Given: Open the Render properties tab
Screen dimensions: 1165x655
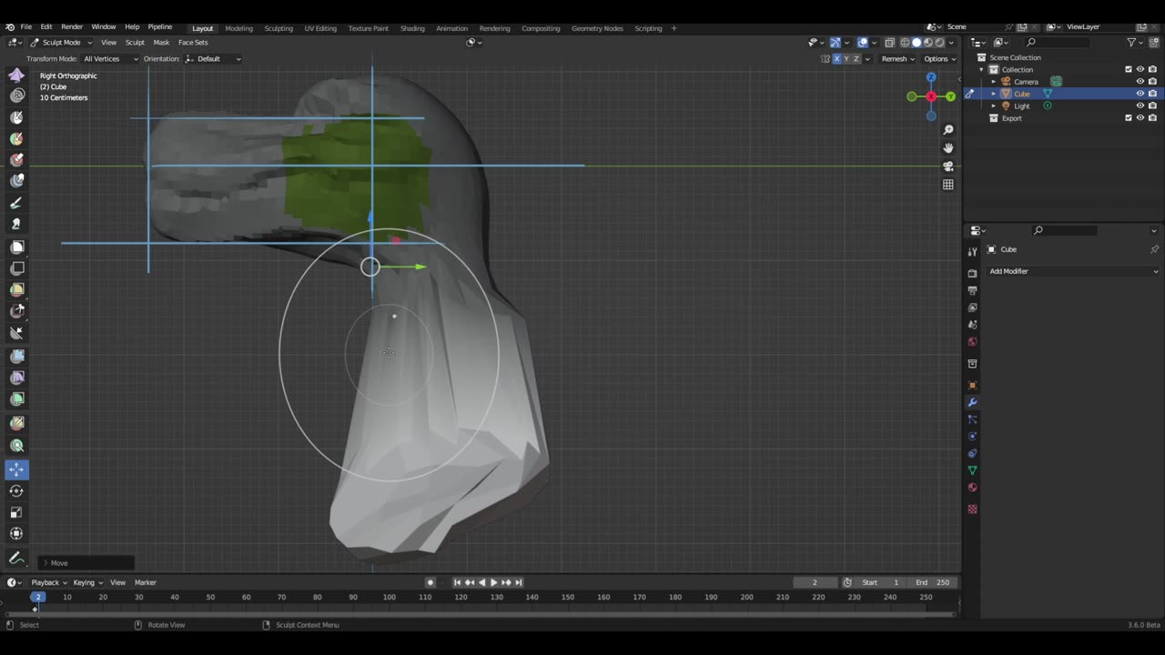Looking at the screenshot, I should tap(972, 273).
